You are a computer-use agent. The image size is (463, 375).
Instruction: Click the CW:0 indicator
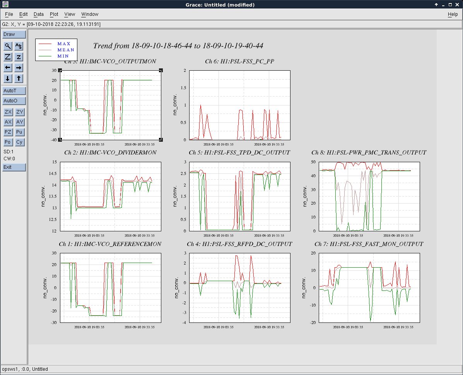point(9,159)
